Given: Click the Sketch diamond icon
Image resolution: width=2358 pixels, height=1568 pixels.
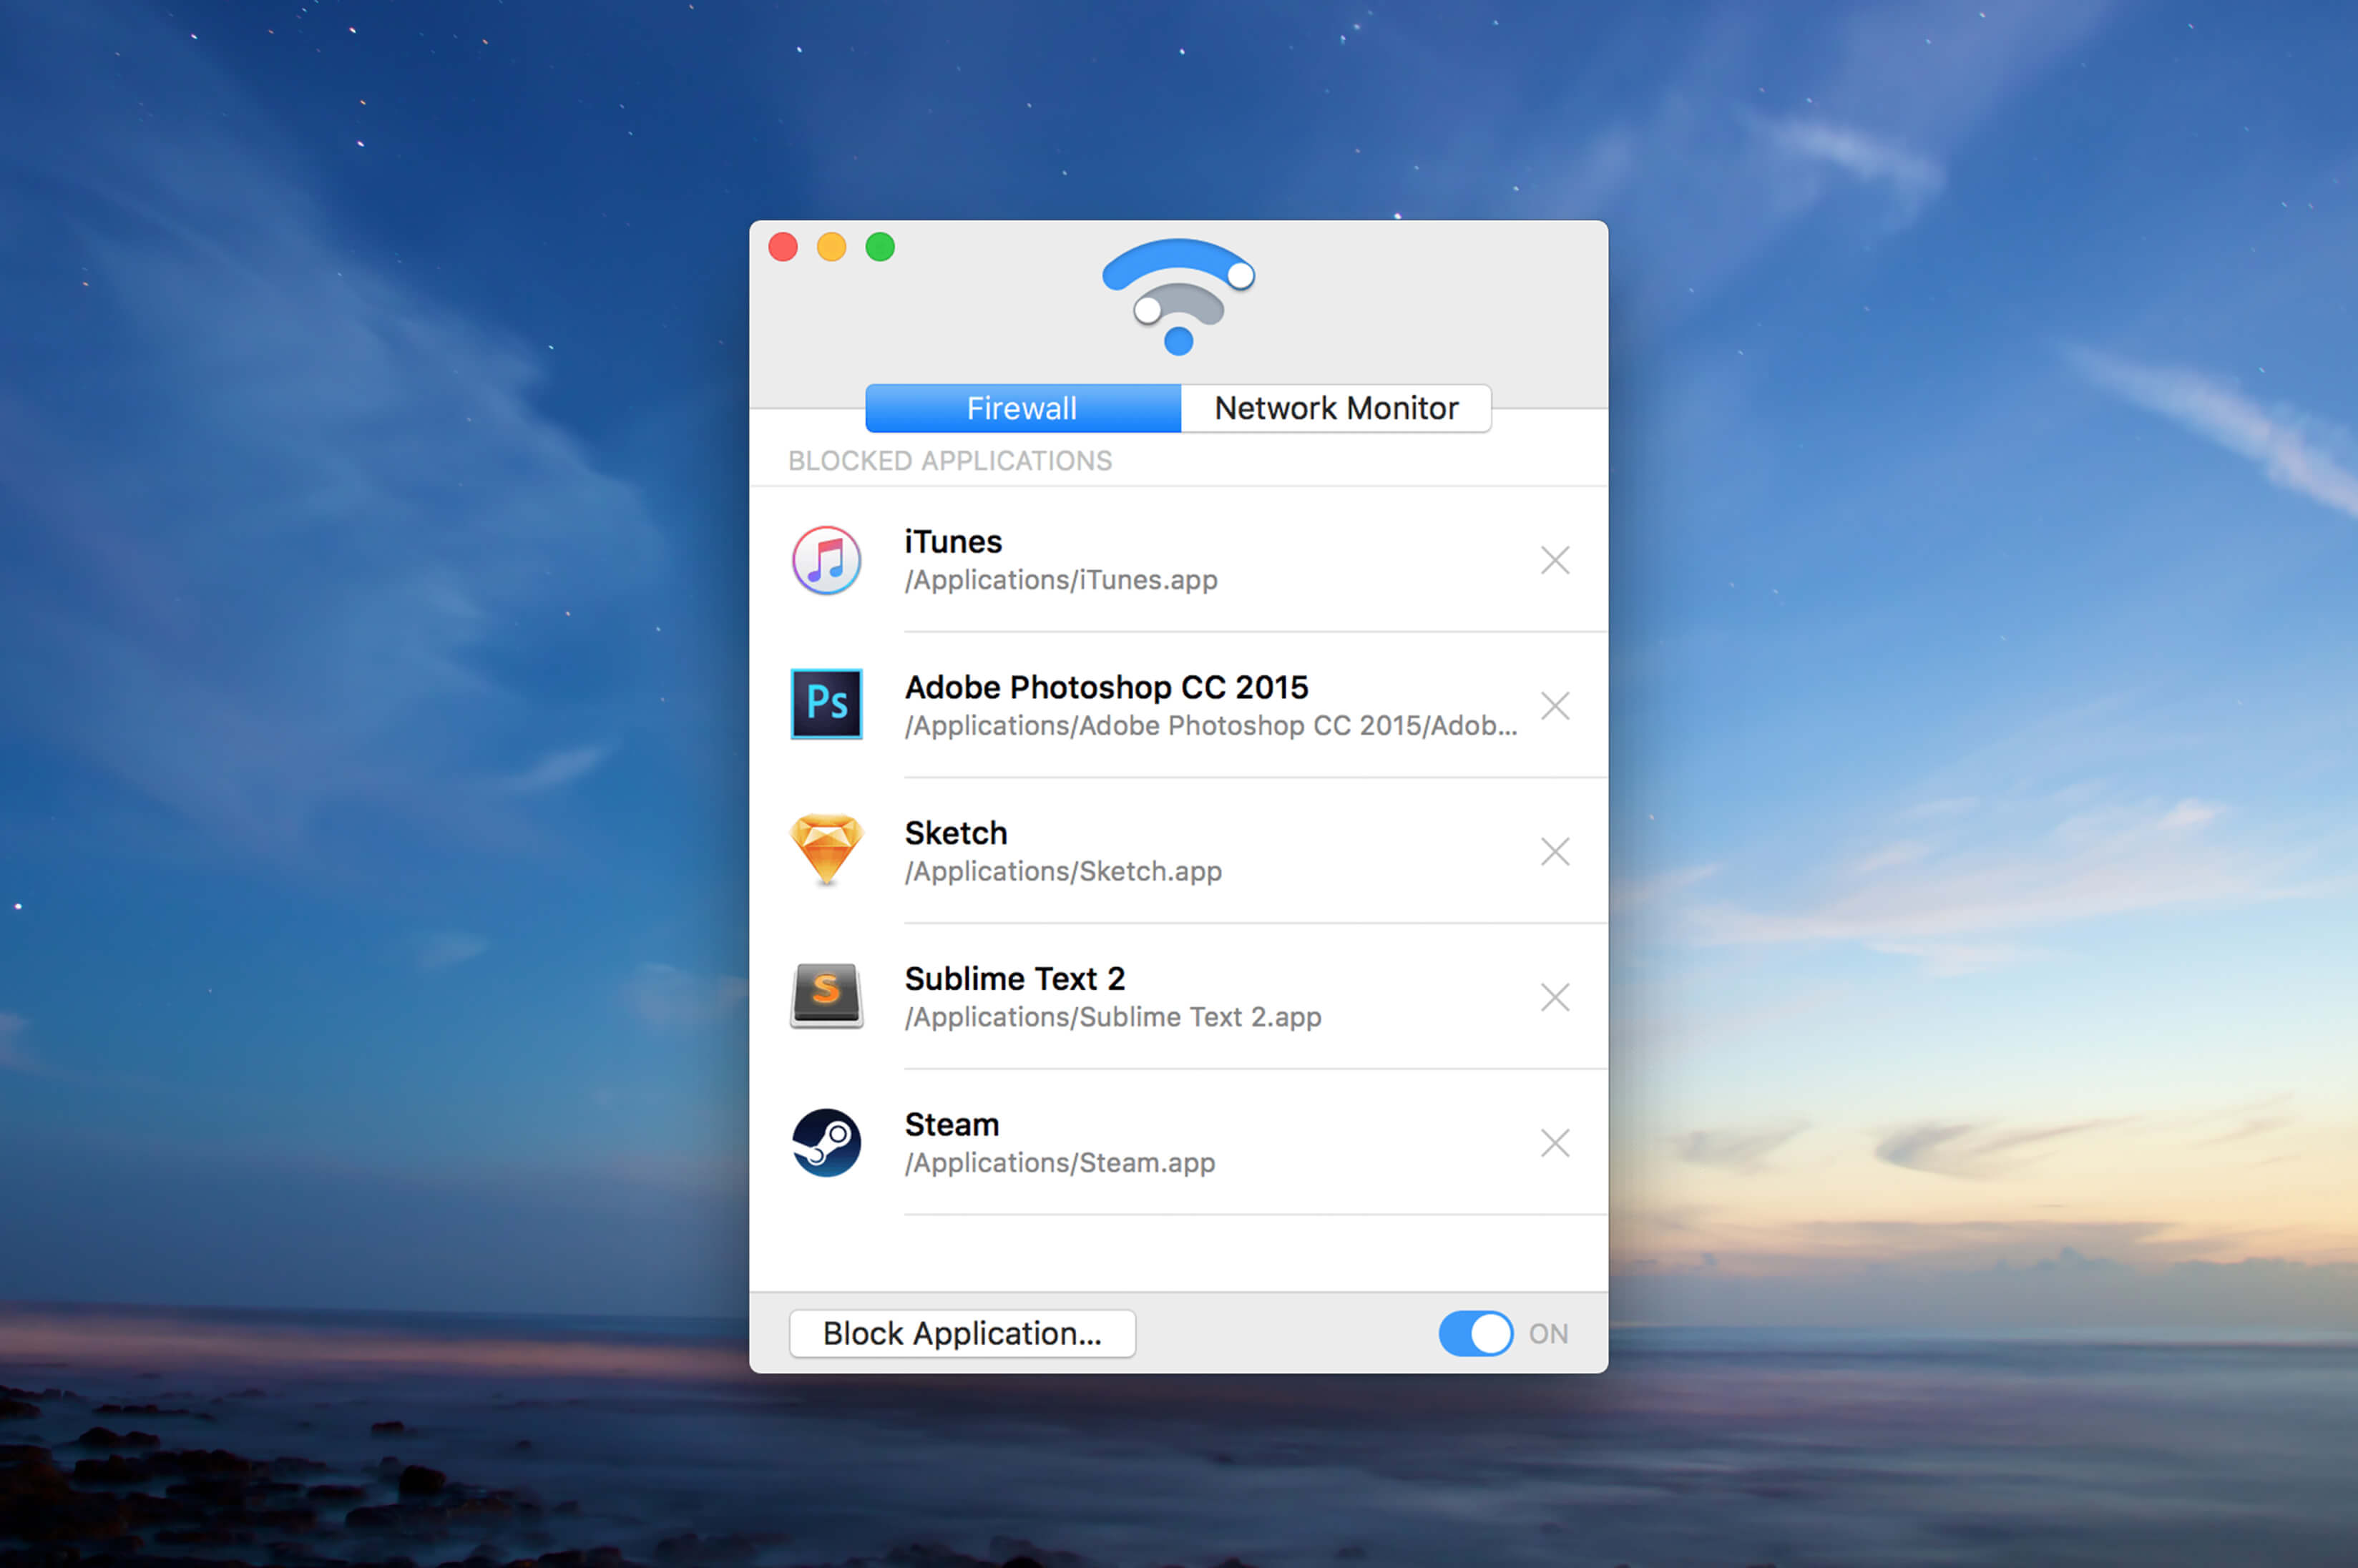Looking at the screenshot, I should [x=826, y=850].
